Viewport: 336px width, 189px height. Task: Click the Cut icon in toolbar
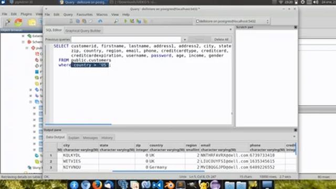(71, 21)
